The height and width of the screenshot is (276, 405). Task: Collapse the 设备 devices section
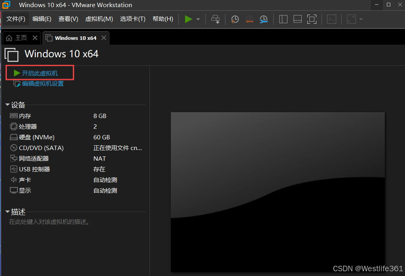point(7,105)
